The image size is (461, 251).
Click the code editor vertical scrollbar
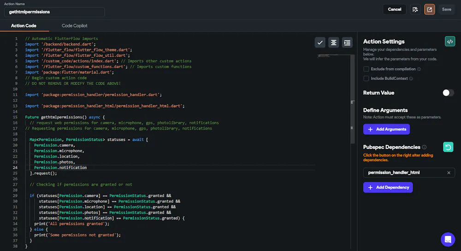352,99
